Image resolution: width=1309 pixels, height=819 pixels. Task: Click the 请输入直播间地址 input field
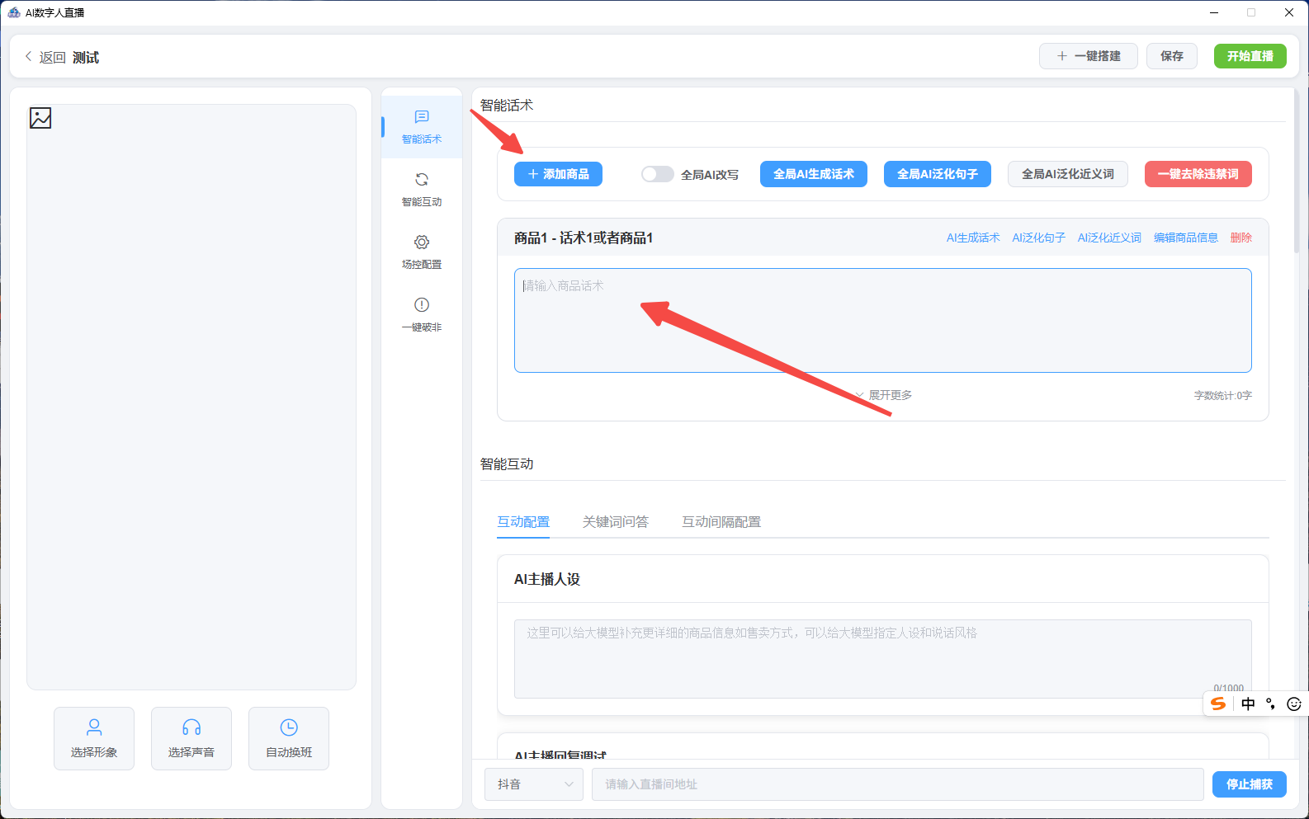[897, 784]
